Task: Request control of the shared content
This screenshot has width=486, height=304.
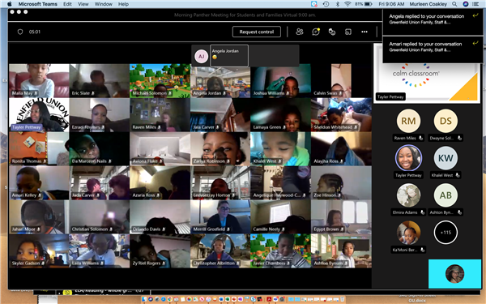Action: pos(257,32)
